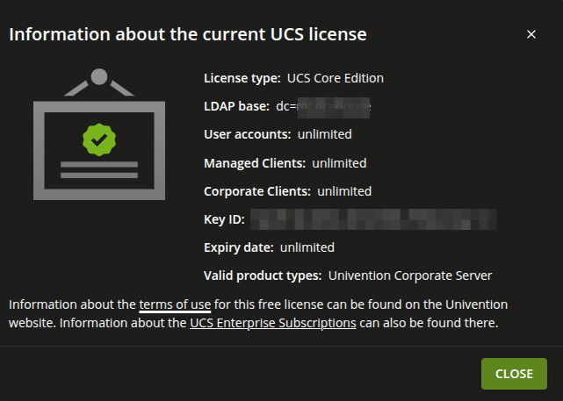Click the blurred Key ID value

[x=373, y=219]
